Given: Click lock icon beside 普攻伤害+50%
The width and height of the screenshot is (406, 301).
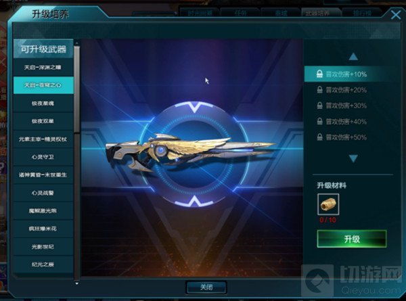Looking at the screenshot, I should [320, 137].
